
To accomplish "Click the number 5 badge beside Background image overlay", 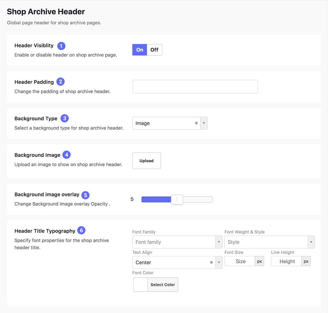I will pyautogui.click(x=85, y=195).
